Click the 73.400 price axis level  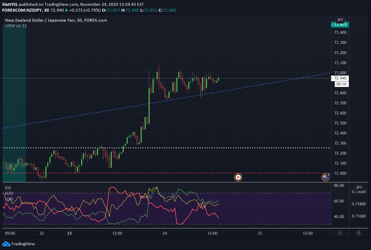tap(340, 32)
